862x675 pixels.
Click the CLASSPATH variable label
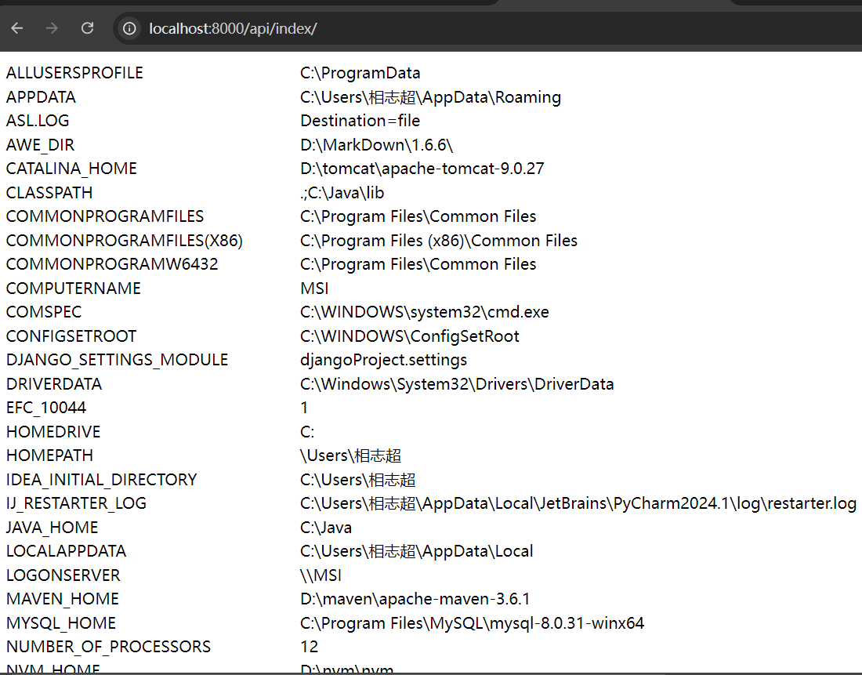(49, 192)
